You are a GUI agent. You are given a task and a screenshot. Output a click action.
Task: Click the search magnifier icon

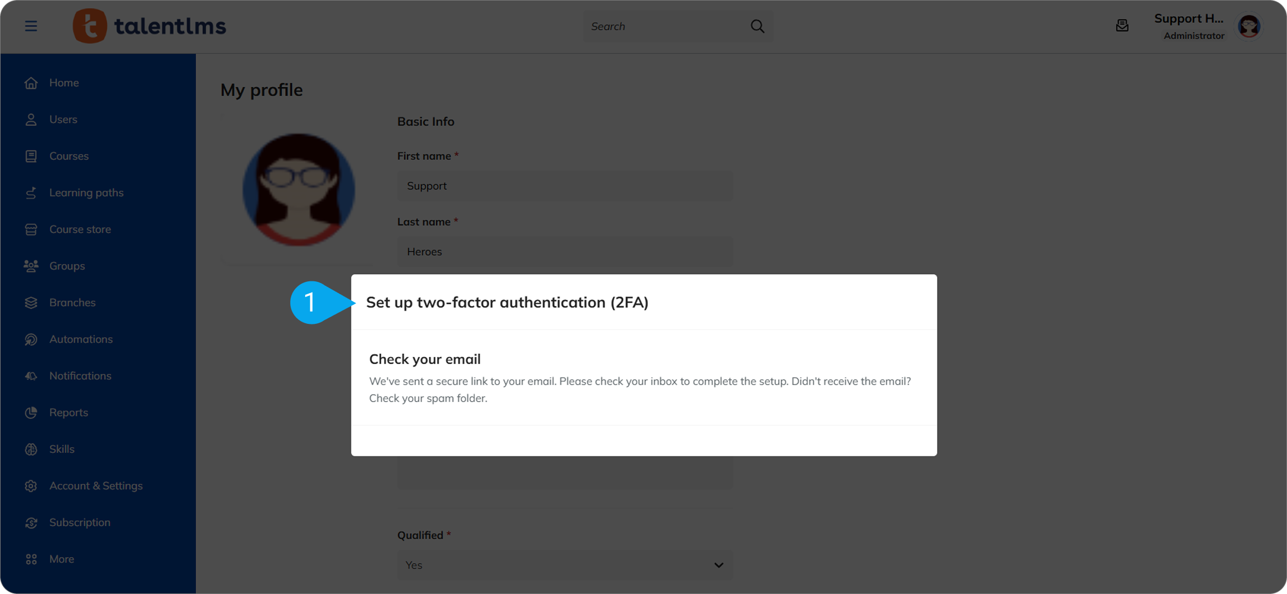(x=756, y=26)
